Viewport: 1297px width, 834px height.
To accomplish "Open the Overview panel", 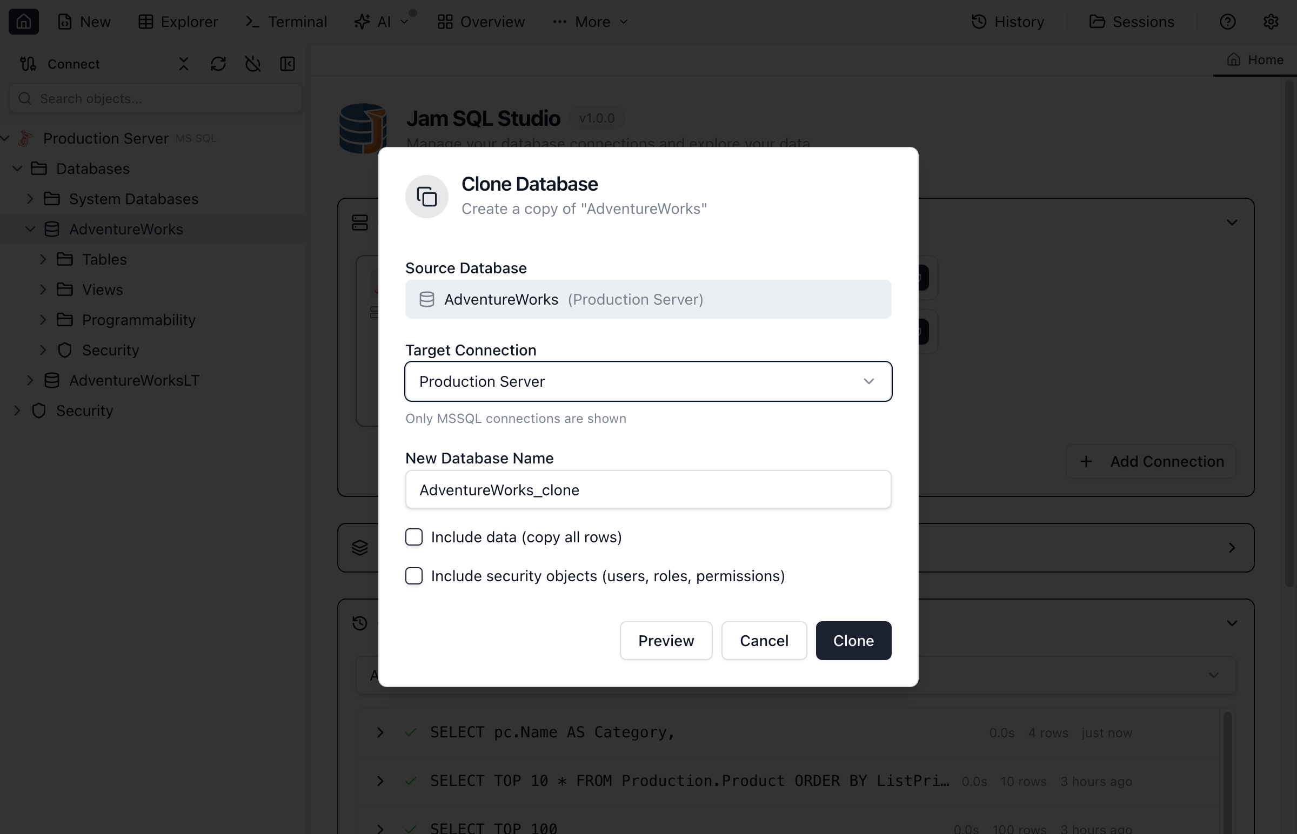I will pyautogui.click(x=480, y=22).
